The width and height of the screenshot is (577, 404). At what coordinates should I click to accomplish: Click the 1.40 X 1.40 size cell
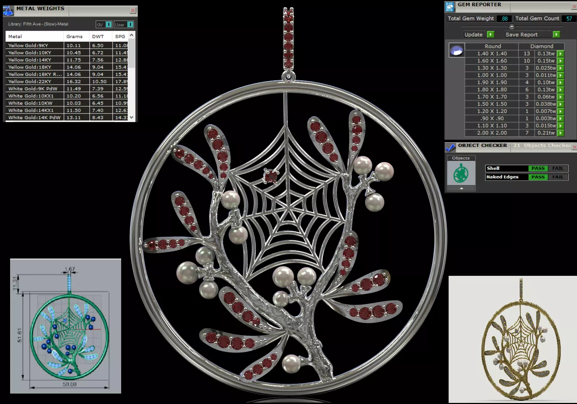(492, 54)
